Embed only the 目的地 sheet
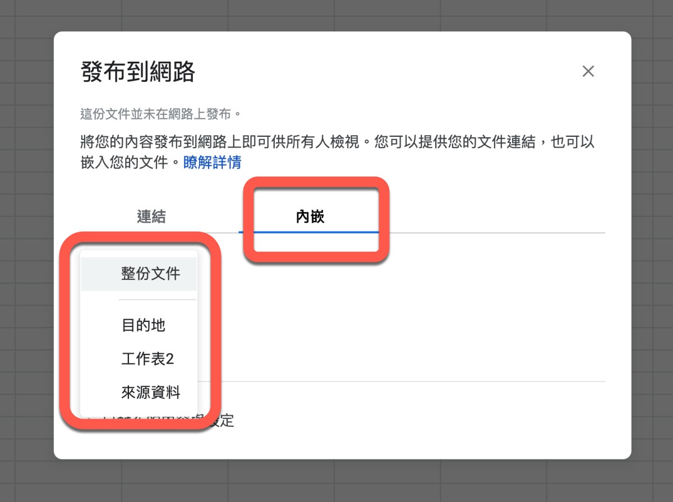The width and height of the screenshot is (673, 502). coord(144,325)
